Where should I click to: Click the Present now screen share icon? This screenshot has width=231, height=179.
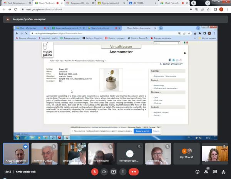coord(114,172)
